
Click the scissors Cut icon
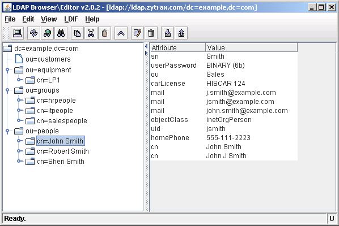[x=91, y=33]
